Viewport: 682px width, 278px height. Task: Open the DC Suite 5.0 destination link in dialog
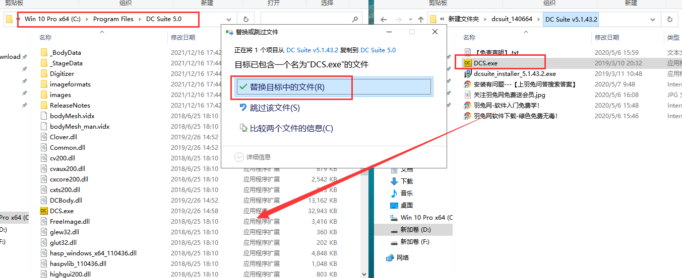pos(378,50)
